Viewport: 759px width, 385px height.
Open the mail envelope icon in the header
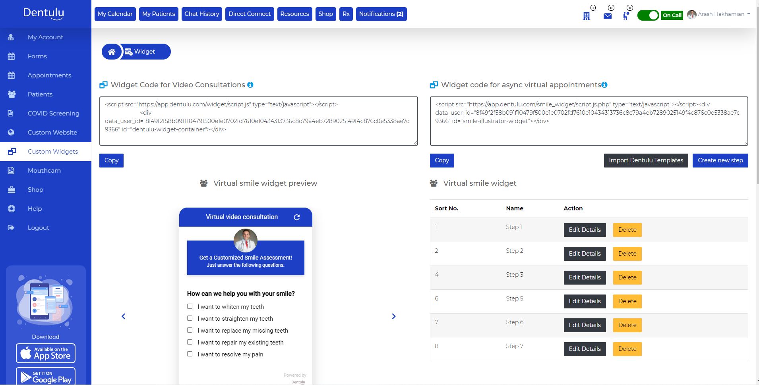(608, 16)
